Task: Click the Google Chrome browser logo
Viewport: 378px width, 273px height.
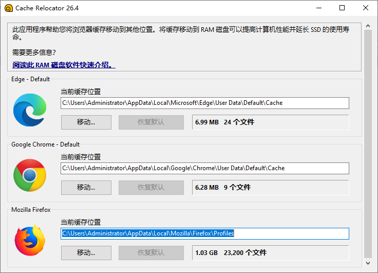Action: 29,175
